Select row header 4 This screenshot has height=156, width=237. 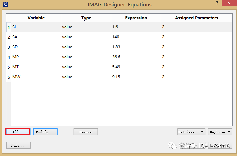click(x=9, y=57)
